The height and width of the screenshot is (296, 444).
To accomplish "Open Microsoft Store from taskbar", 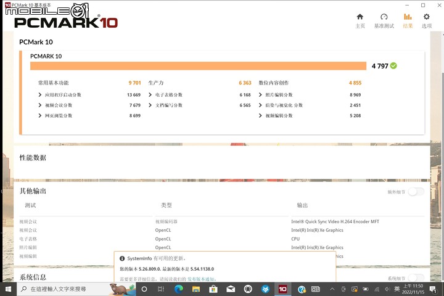I will click(213, 289).
